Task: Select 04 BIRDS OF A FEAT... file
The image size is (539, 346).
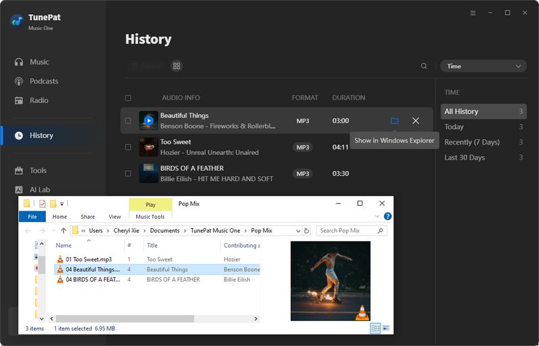Action: [93, 279]
